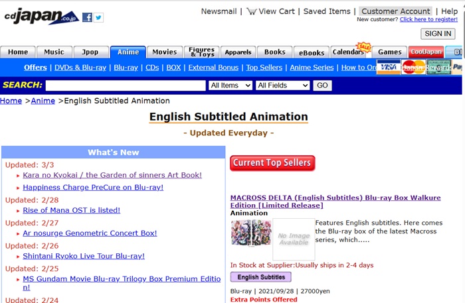
Task: Click the Customer Account link
Action: coord(396,11)
